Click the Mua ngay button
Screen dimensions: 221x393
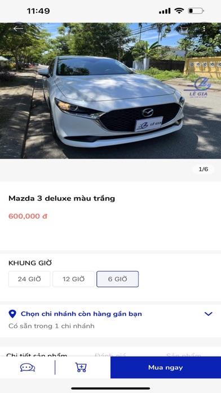point(166,368)
